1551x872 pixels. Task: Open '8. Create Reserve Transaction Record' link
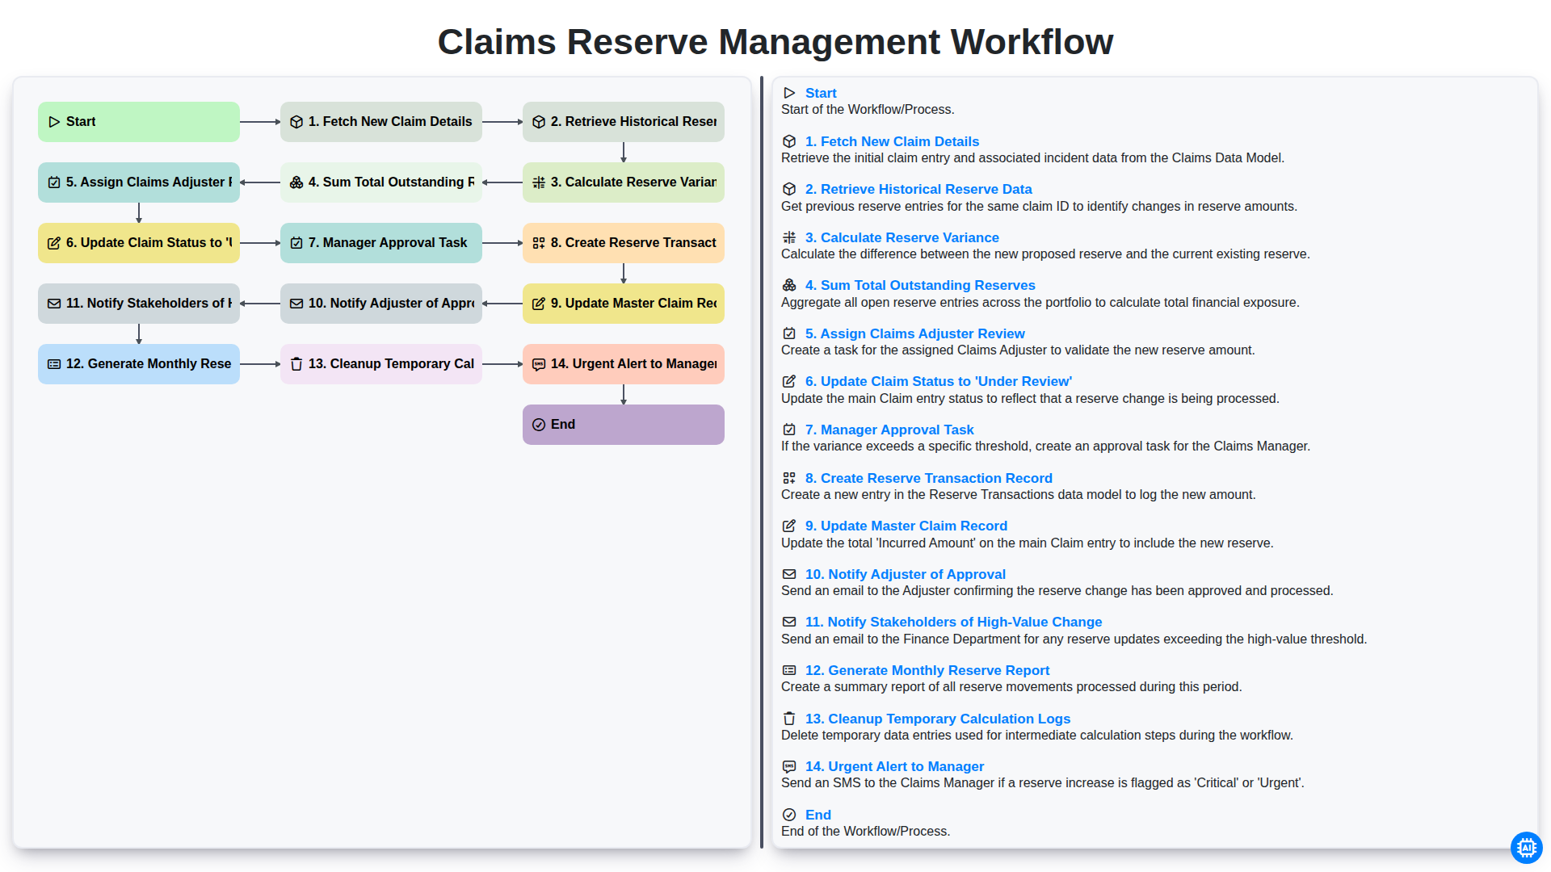click(x=929, y=478)
